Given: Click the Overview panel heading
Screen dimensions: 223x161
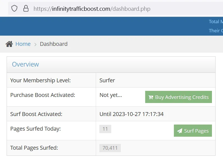Looking at the screenshot, I should pyautogui.click(x=25, y=64).
